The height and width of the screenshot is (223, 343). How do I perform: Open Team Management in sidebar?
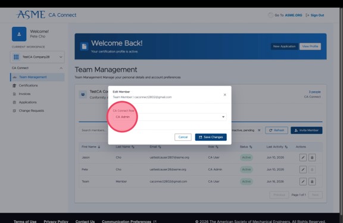pyautogui.click(x=38, y=77)
